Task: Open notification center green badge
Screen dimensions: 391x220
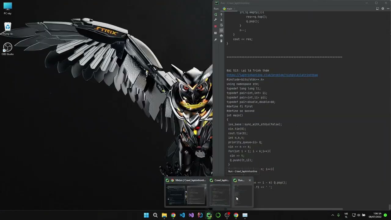Action: point(386,215)
